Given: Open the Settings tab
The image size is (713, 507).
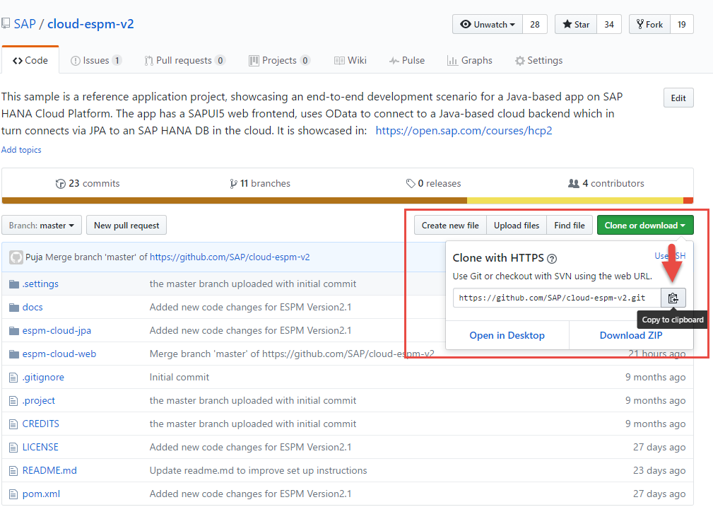Looking at the screenshot, I should (x=539, y=61).
